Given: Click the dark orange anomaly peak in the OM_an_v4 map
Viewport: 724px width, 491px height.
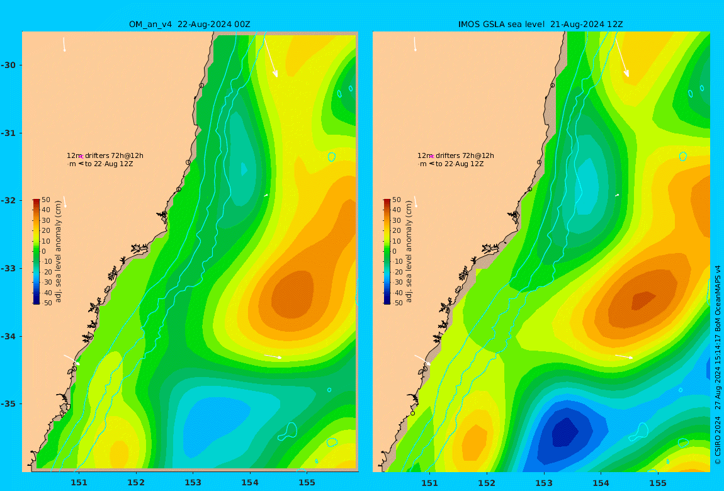Looking at the screenshot, I should point(293,294).
